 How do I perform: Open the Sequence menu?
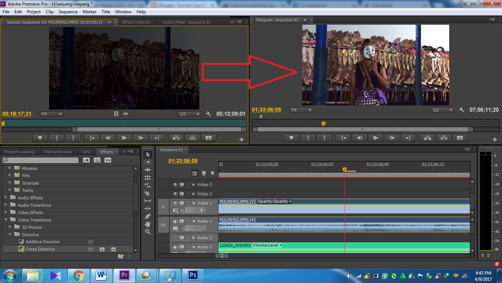(68, 12)
